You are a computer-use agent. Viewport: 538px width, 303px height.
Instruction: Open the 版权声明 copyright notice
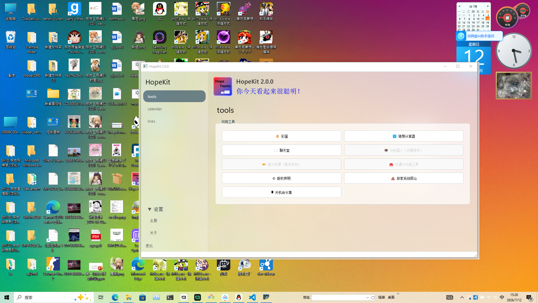pos(281,178)
